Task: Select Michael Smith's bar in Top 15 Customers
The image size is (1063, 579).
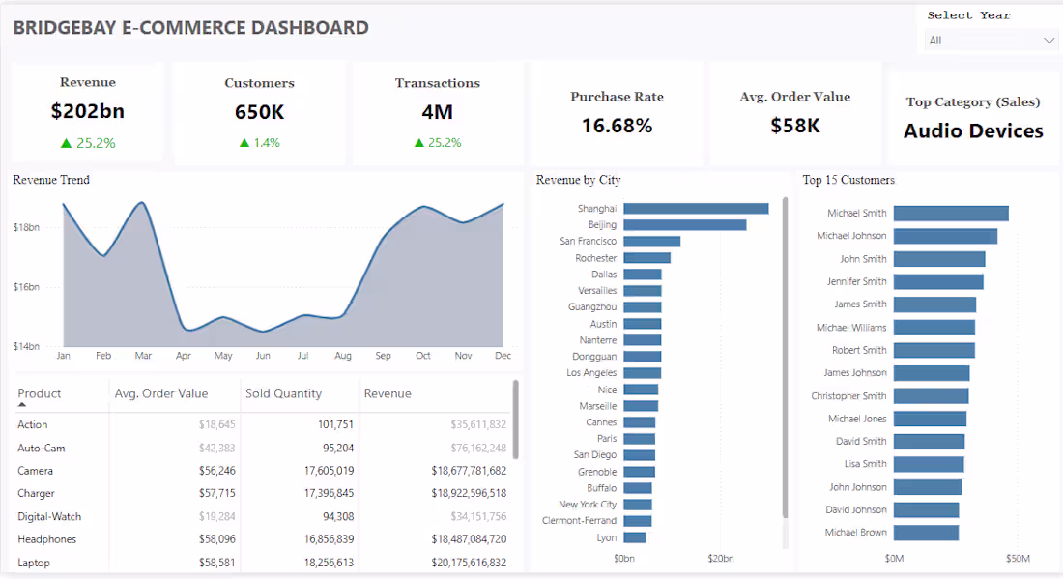Action: 950,214
